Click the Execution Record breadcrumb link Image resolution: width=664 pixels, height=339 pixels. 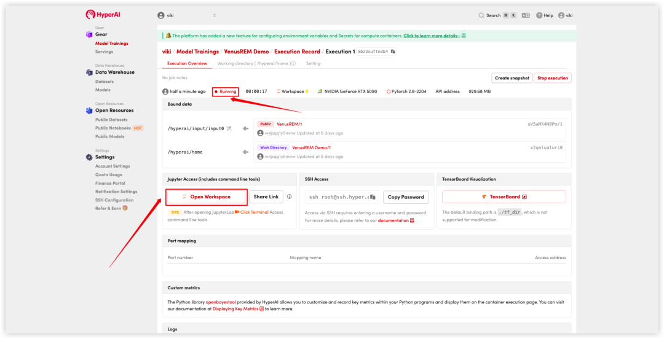298,52
